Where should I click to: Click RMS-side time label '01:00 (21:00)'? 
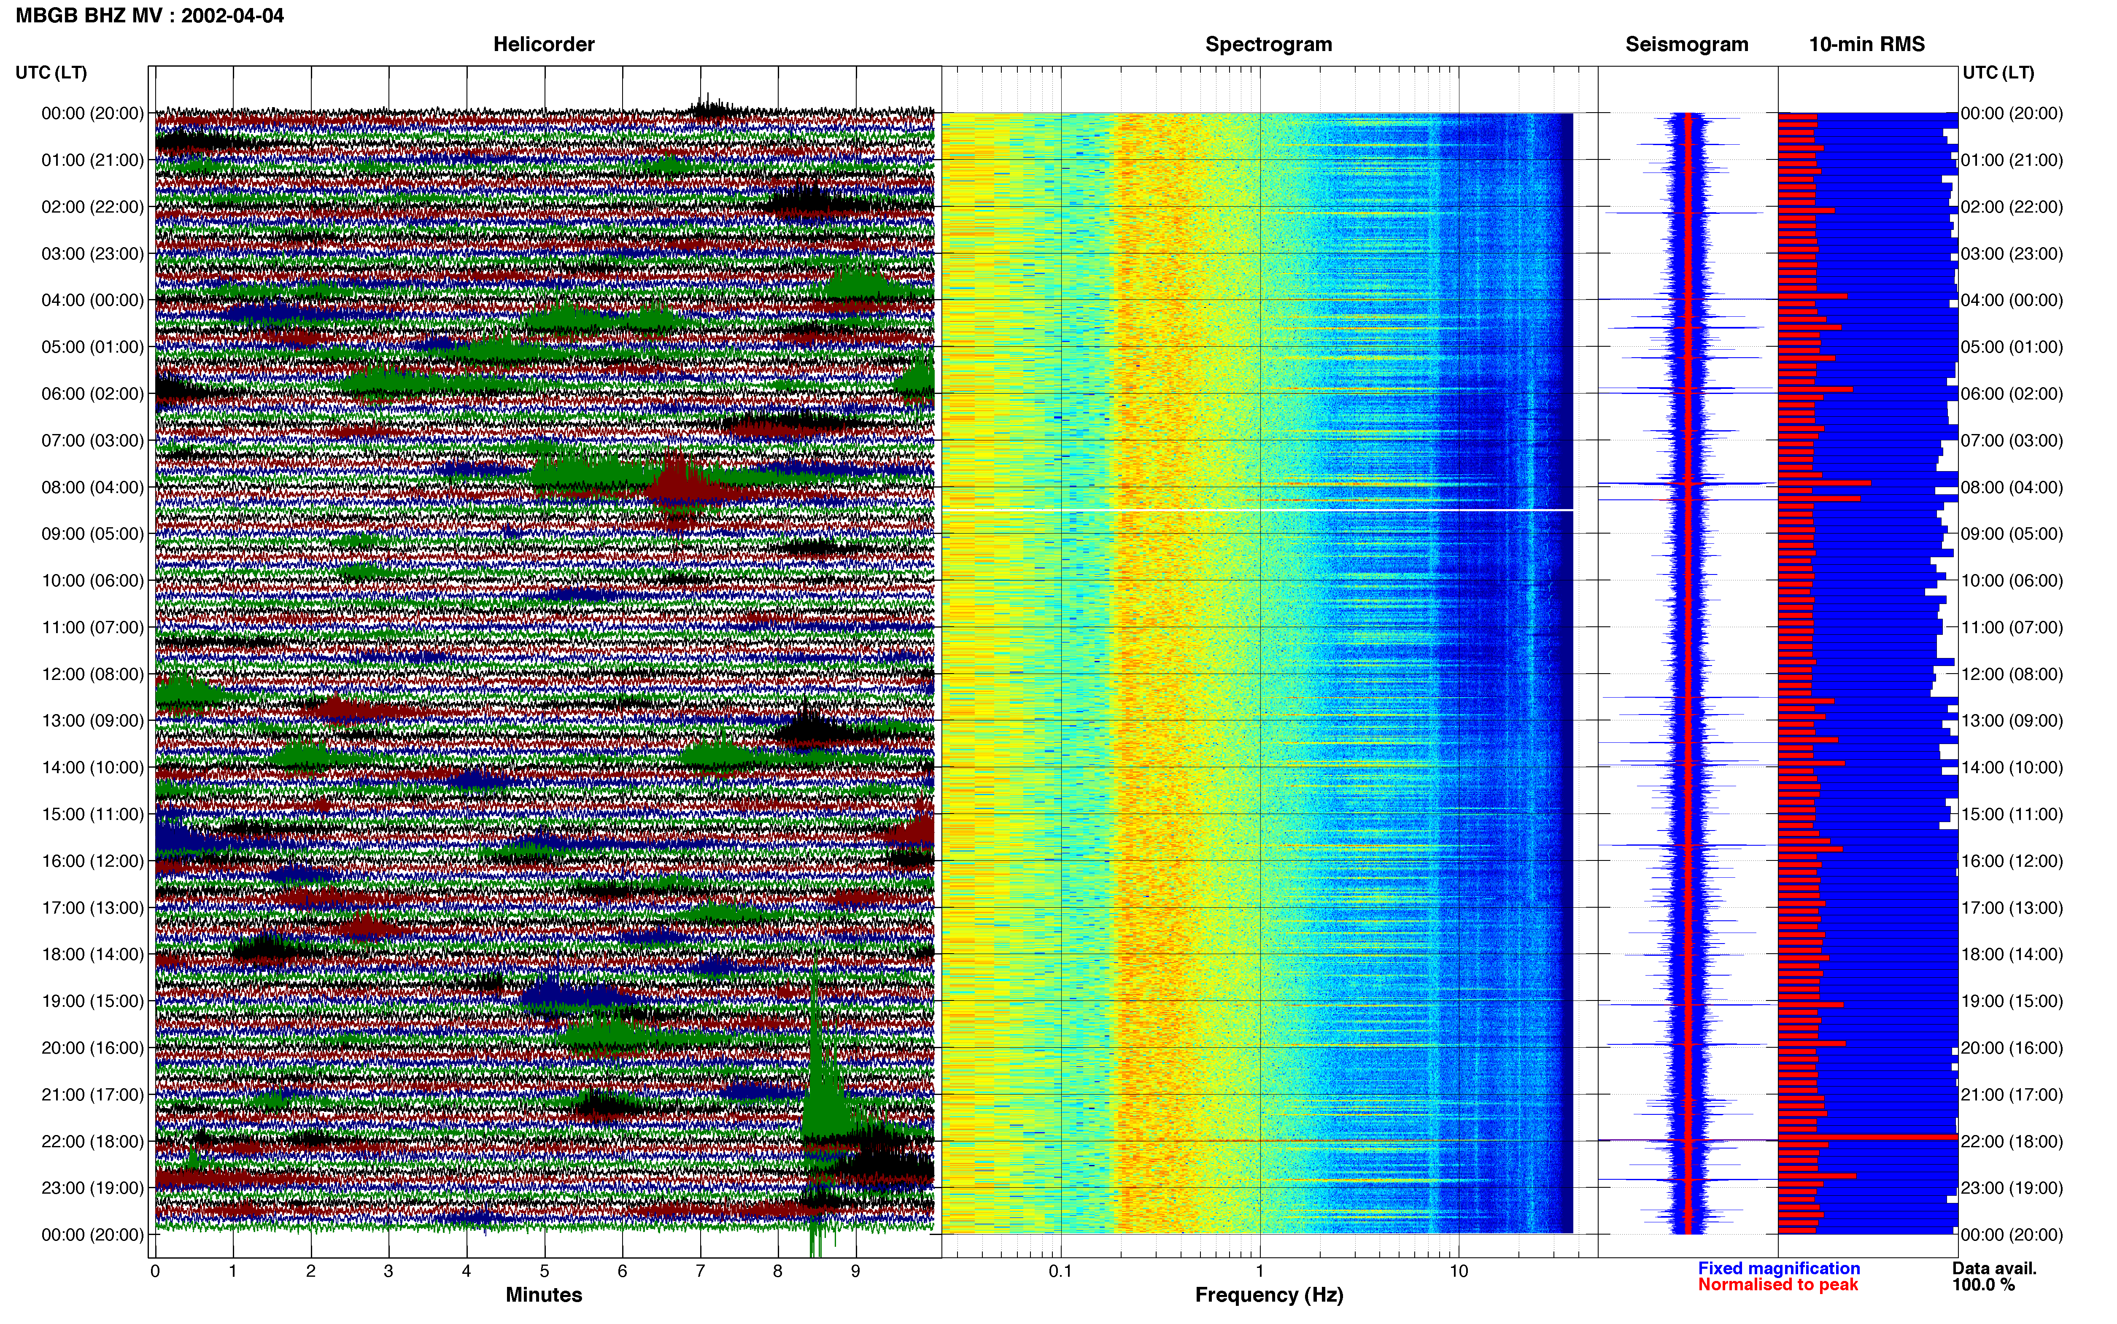[x=2012, y=160]
